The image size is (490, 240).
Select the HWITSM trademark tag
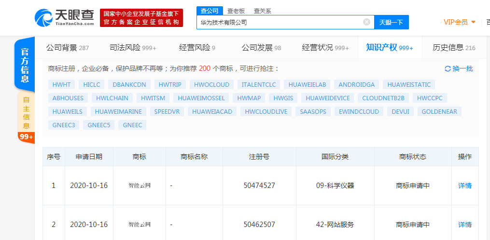(x=153, y=98)
